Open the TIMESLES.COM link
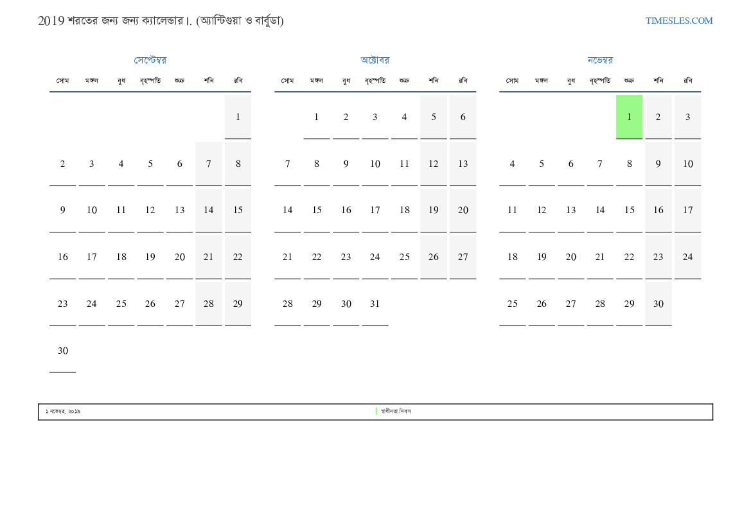The height and width of the screenshot is (531, 751). [x=678, y=21]
